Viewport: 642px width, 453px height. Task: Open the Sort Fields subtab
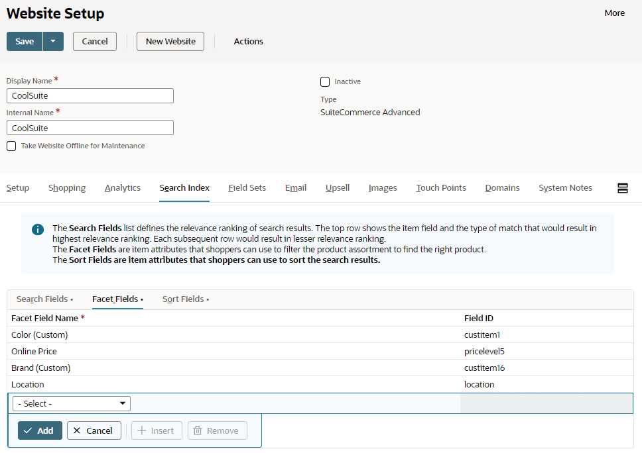click(x=186, y=299)
